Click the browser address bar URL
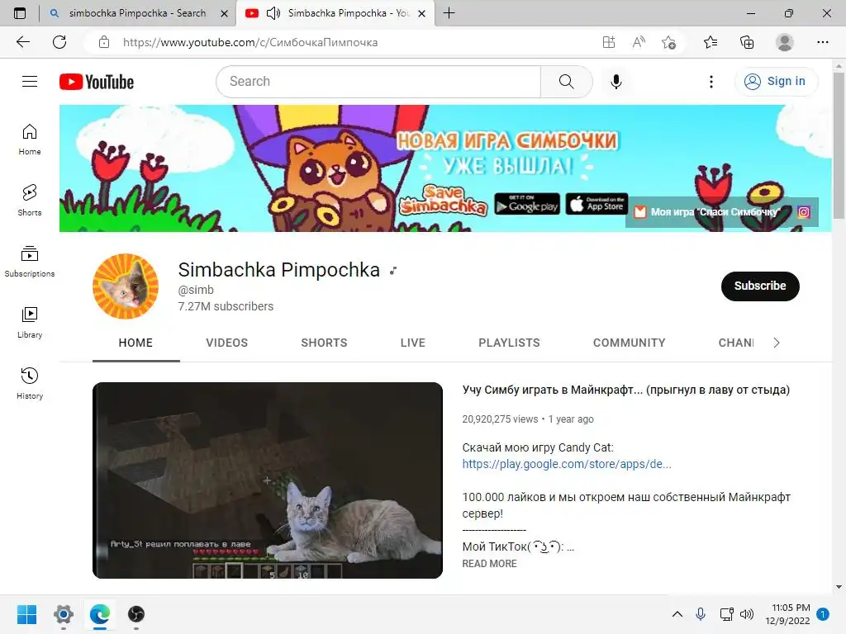 250,42
